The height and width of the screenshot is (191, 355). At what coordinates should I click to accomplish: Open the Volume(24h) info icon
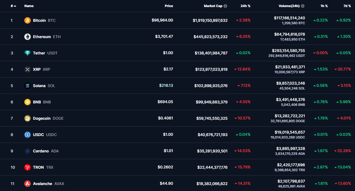[x=303, y=6]
